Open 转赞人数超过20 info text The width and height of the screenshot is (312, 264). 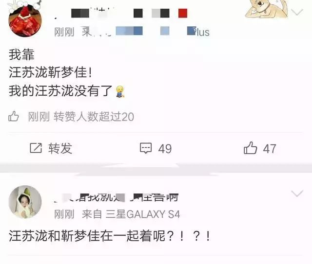click(94, 117)
